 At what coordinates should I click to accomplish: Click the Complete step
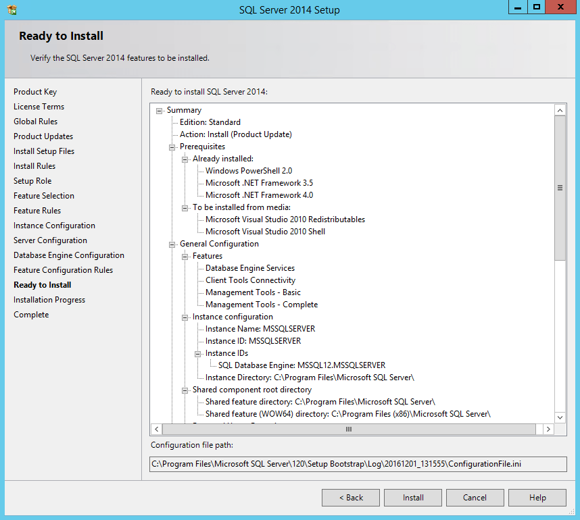(x=31, y=315)
